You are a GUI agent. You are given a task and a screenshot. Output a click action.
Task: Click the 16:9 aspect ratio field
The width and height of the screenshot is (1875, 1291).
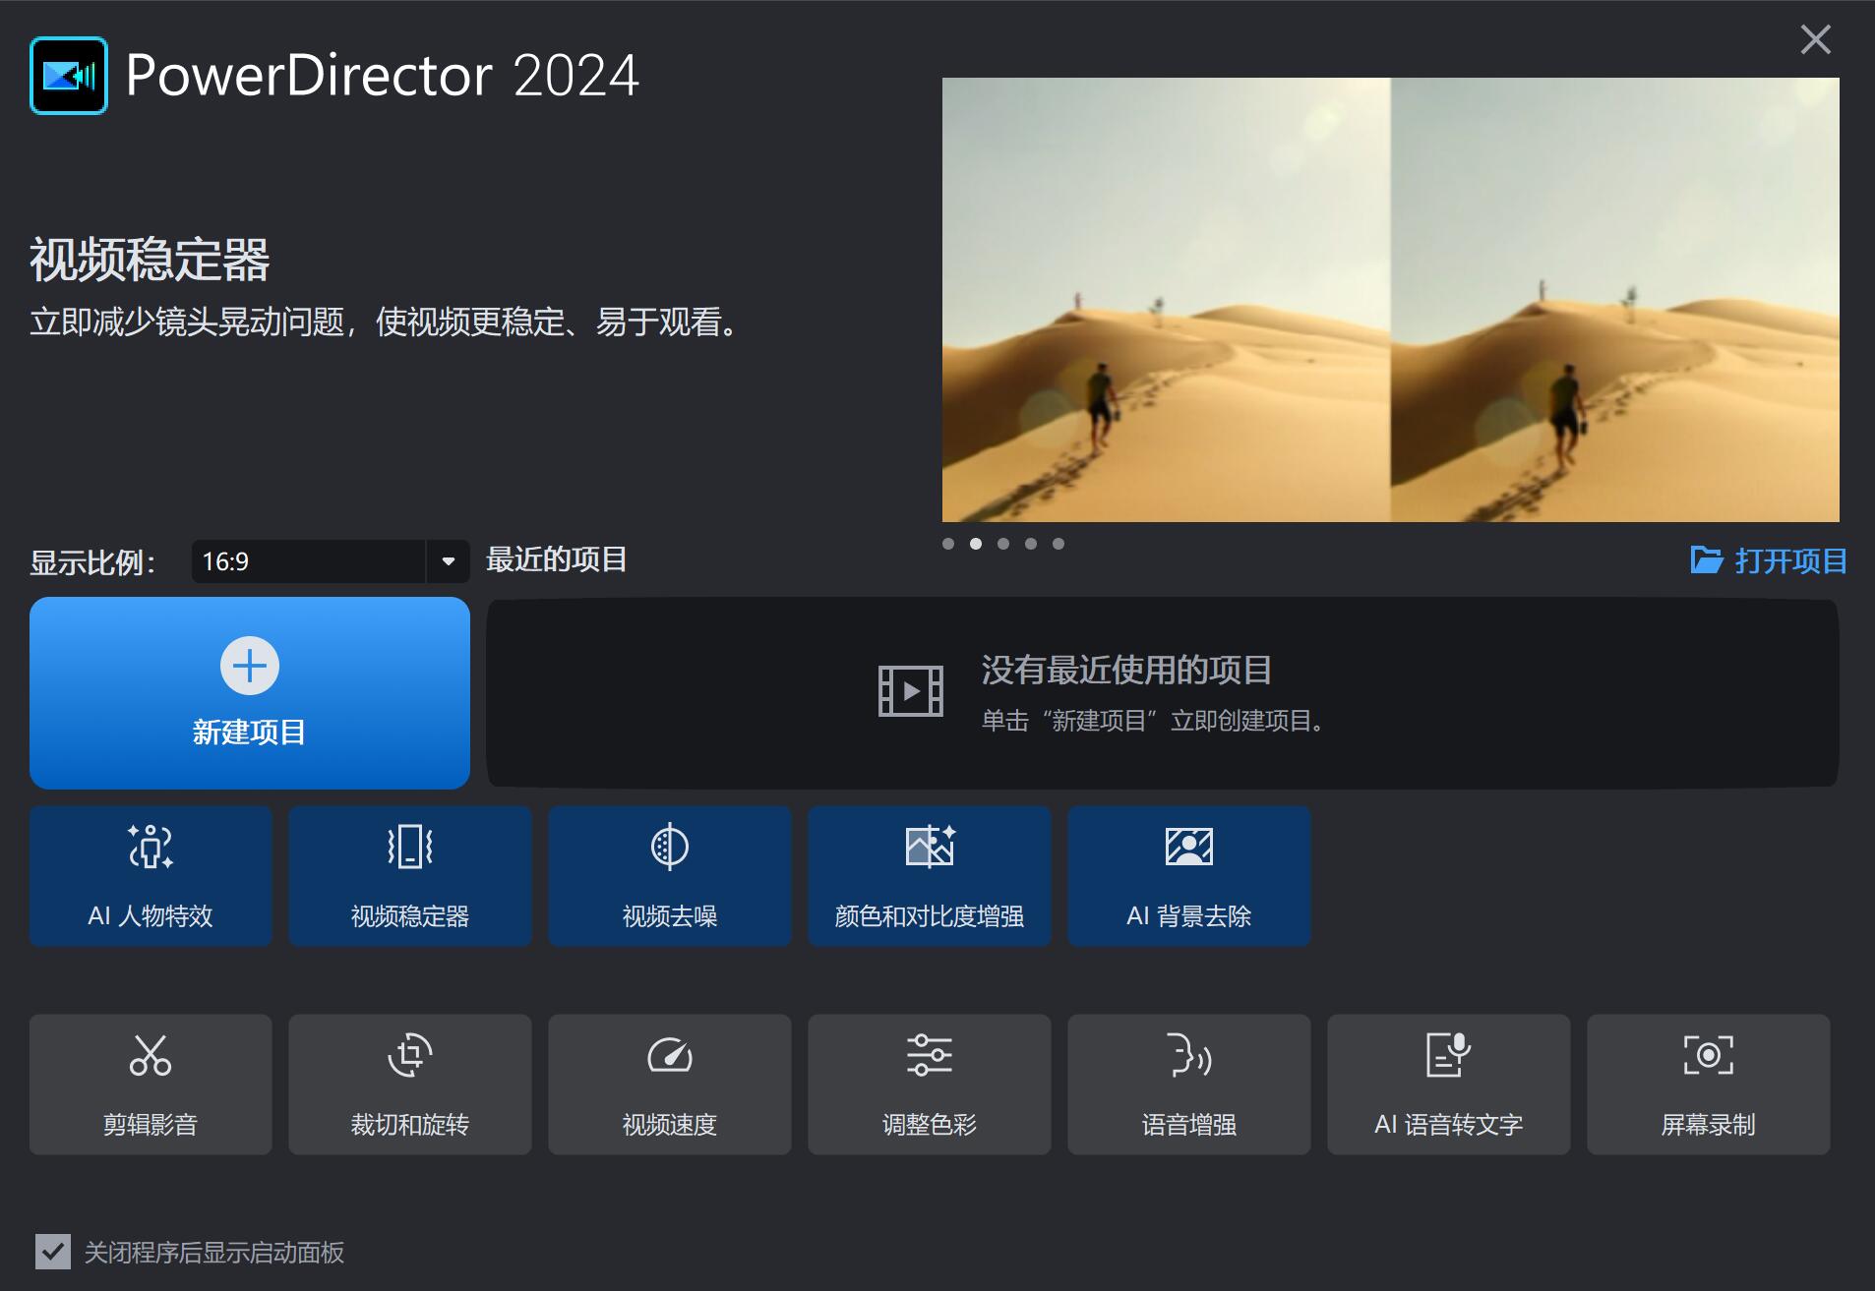click(x=308, y=561)
